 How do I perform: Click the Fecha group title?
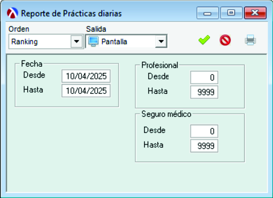pos(32,64)
